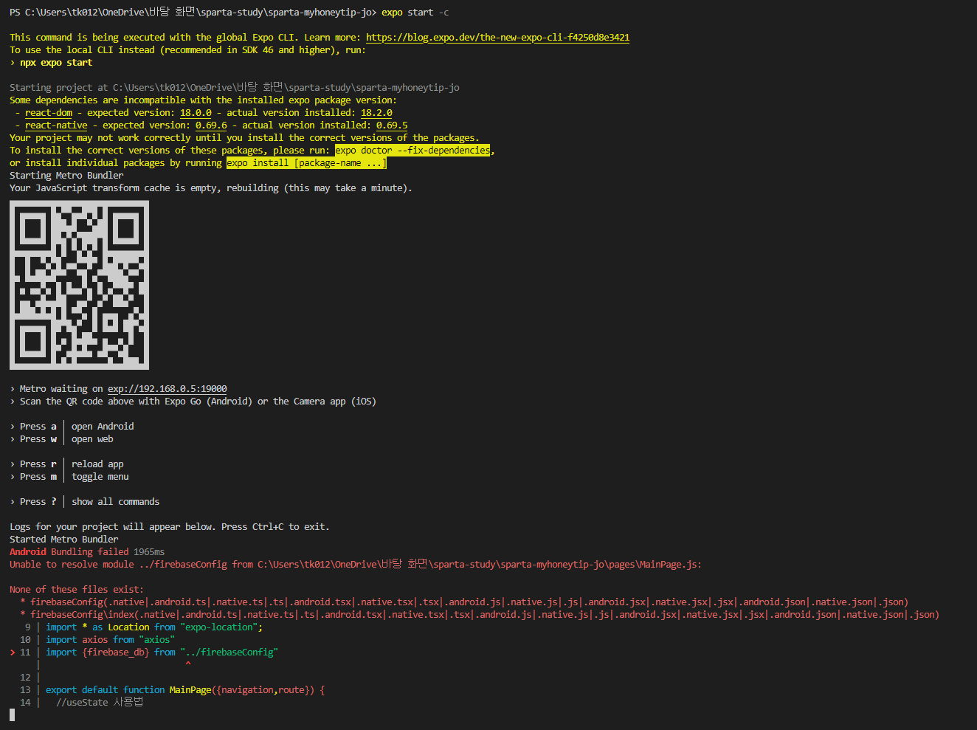The width and height of the screenshot is (977, 730).
Task: Click "{firebase_db}" import on line 11
Action: pos(116,652)
